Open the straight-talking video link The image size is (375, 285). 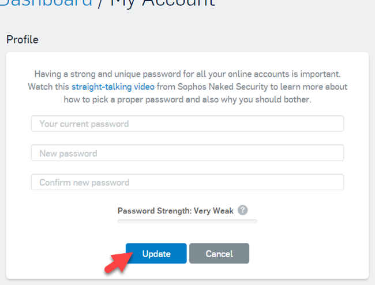(113, 87)
